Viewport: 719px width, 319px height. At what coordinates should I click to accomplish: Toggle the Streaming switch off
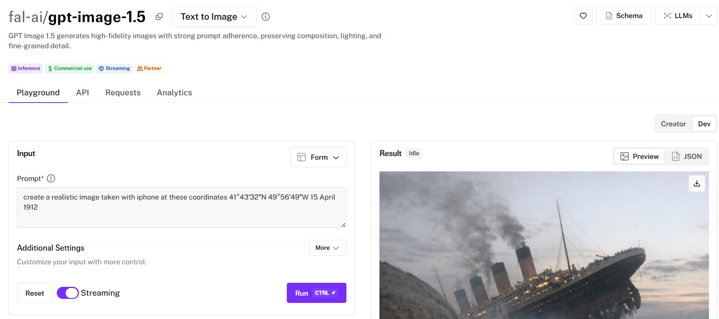point(68,293)
